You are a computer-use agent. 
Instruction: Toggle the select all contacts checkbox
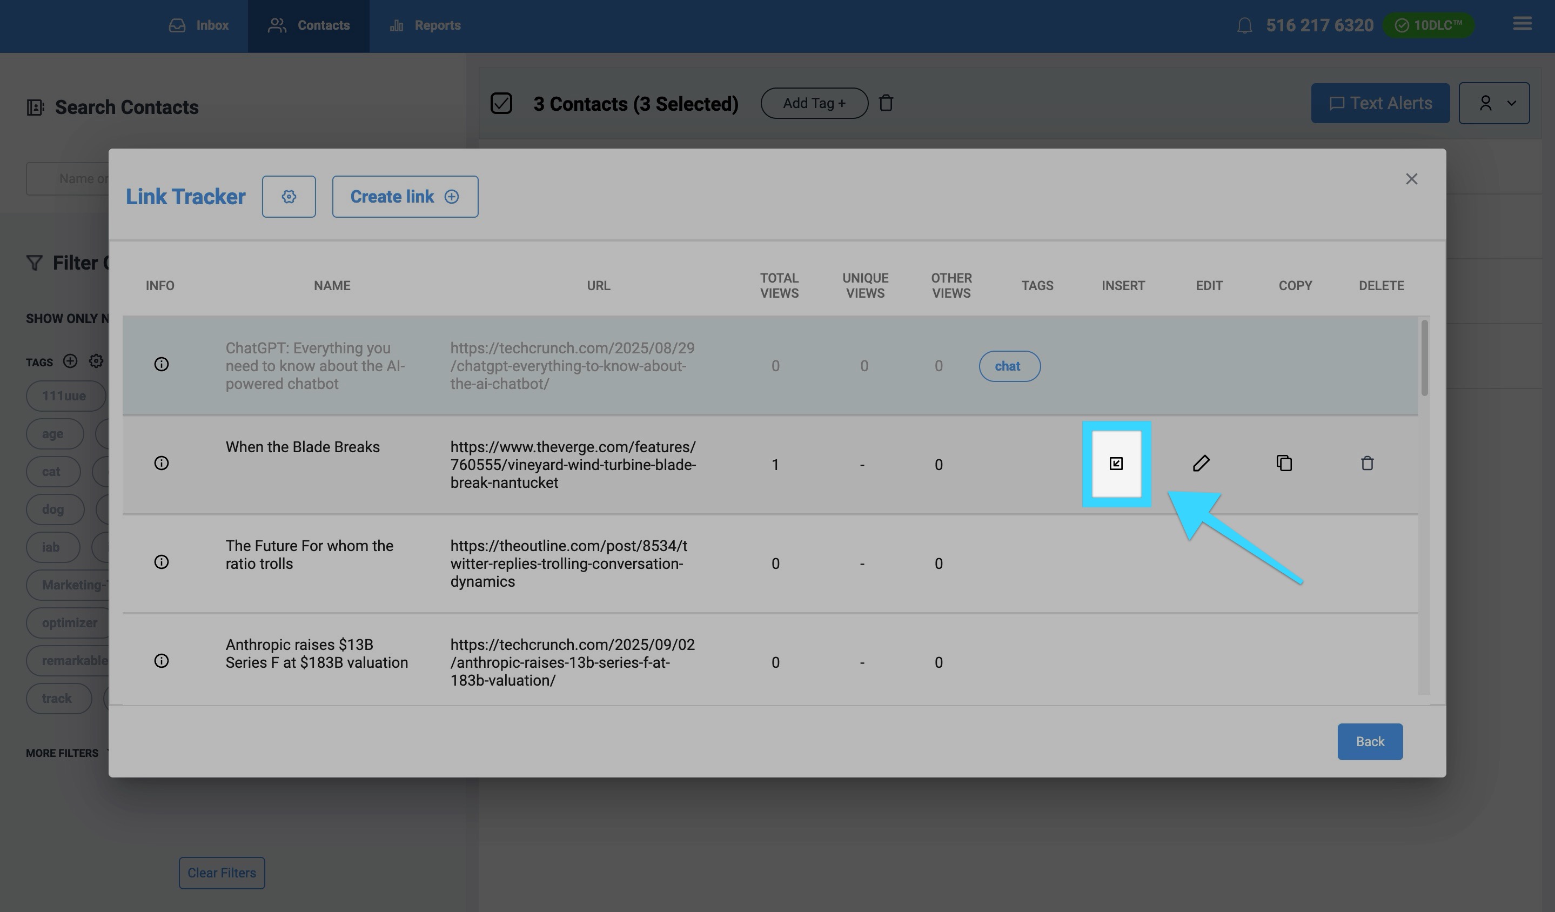coord(501,103)
